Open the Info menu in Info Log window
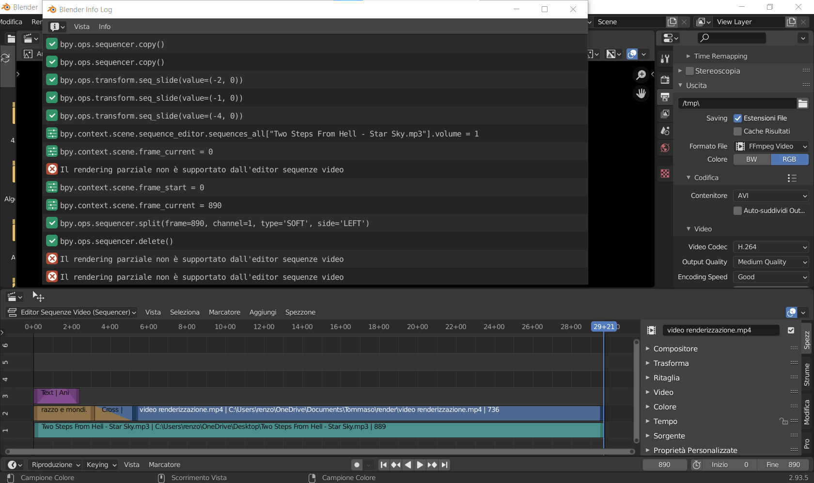Viewport: 814px width, 483px height. [x=105, y=27]
